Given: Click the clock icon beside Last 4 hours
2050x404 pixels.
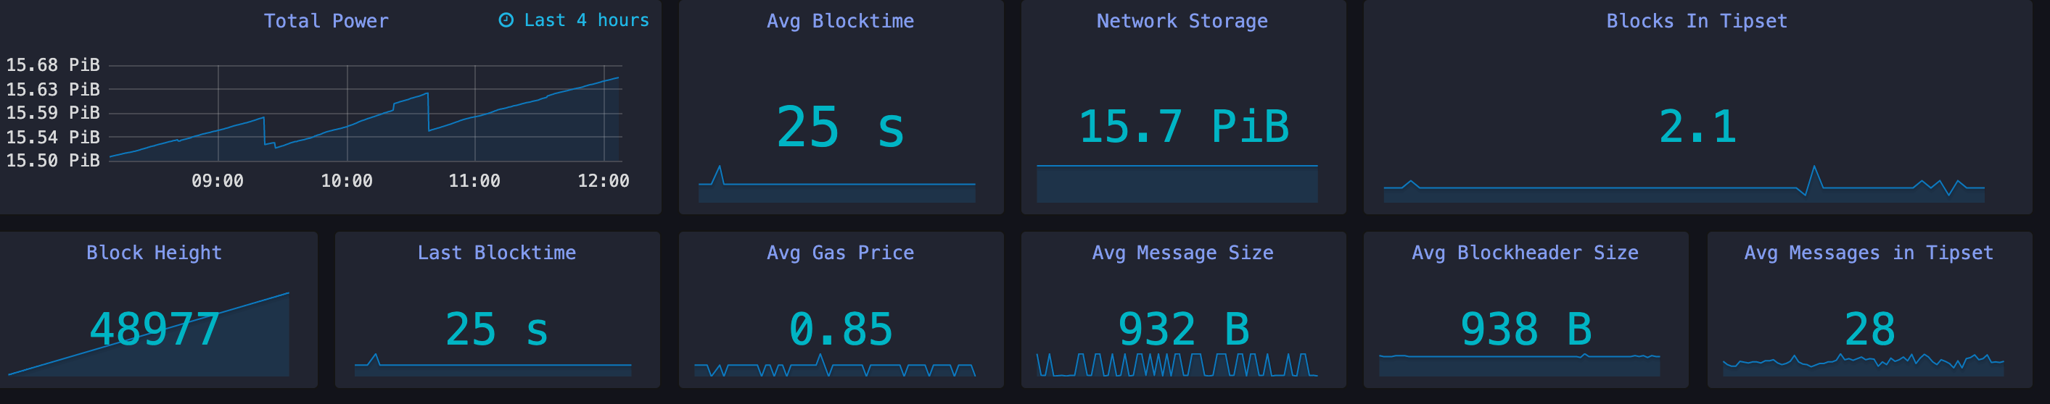Looking at the screenshot, I should [x=506, y=21].
